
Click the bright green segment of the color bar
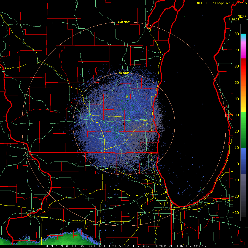pyautogui.click(x=243, y=120)
